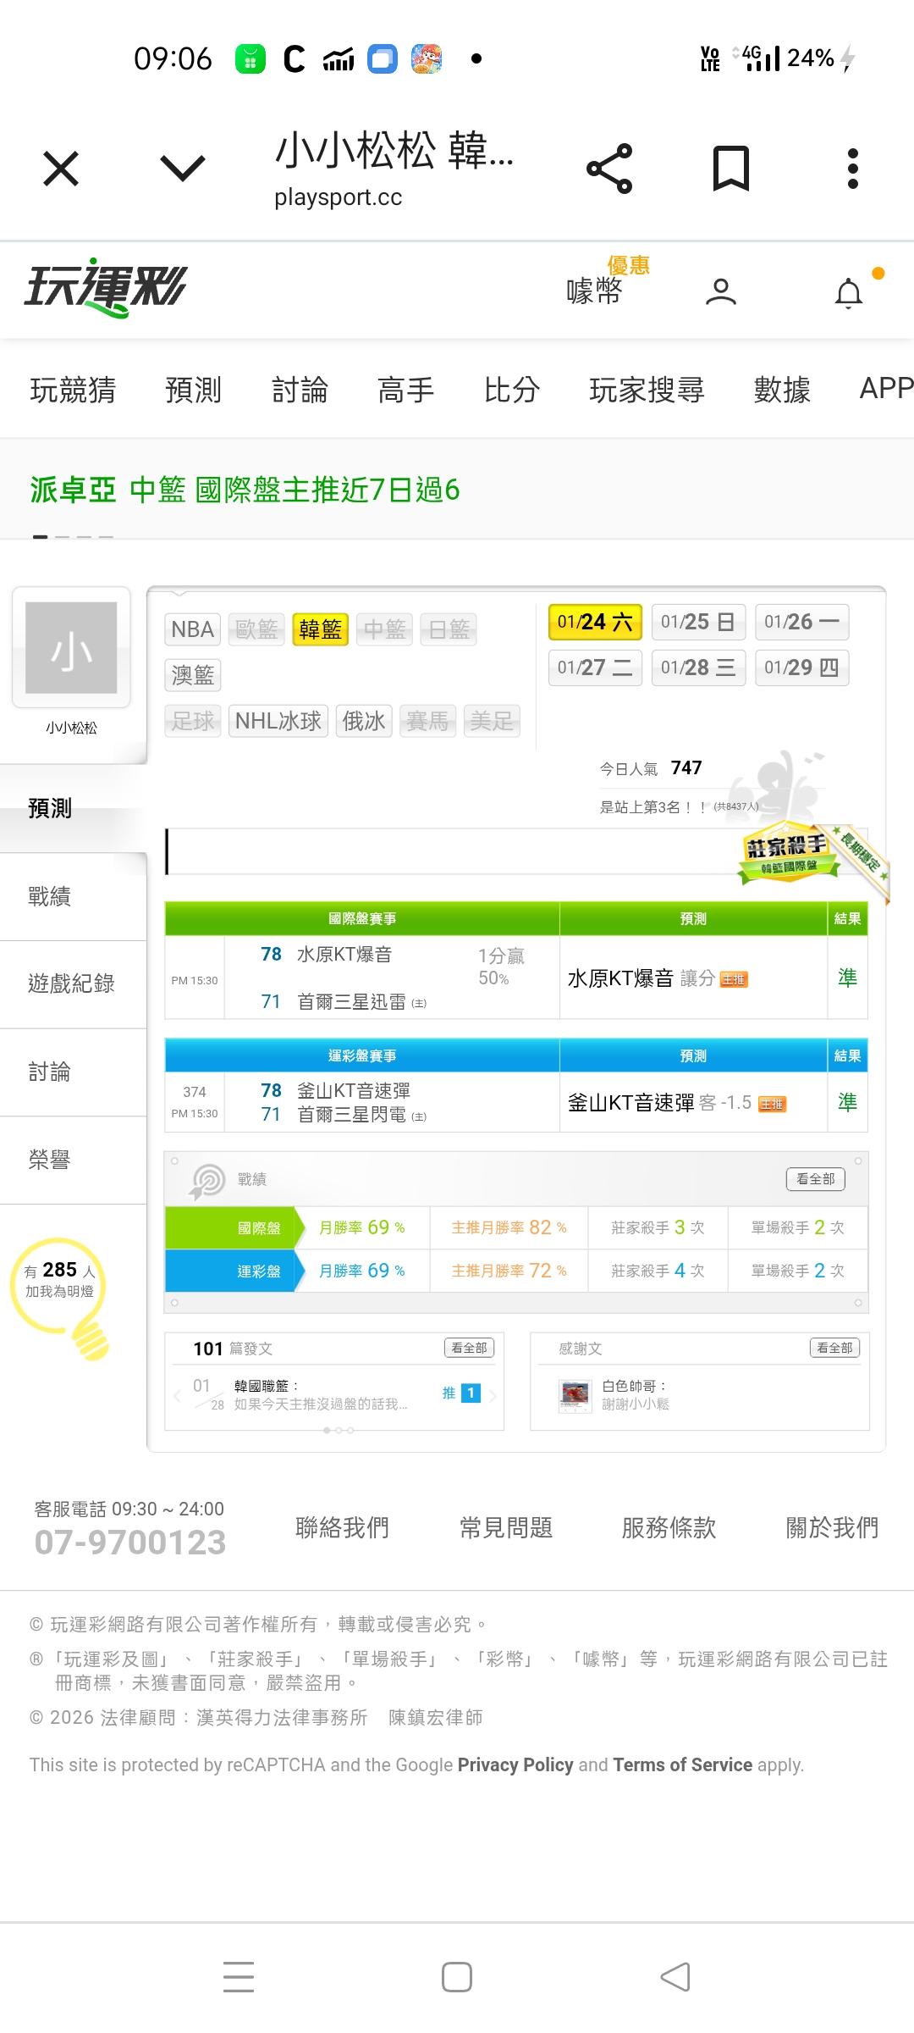Screen dimensions: 914x2033
Task: Bookmark this page with bookmark icon
Action: coord(731,168)
